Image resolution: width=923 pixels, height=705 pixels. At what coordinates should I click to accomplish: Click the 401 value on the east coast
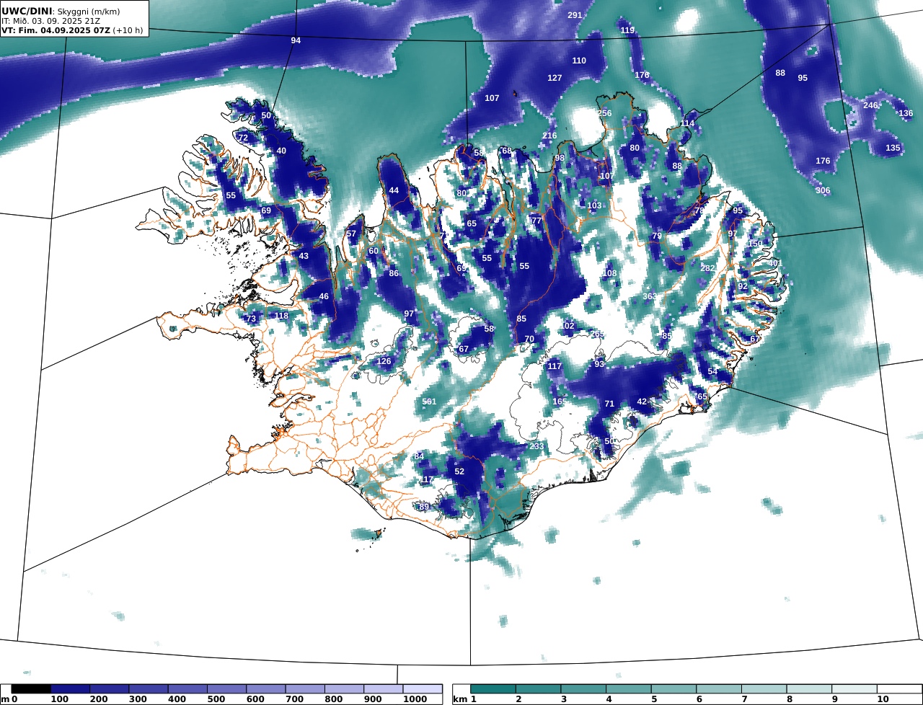[775, 263]
